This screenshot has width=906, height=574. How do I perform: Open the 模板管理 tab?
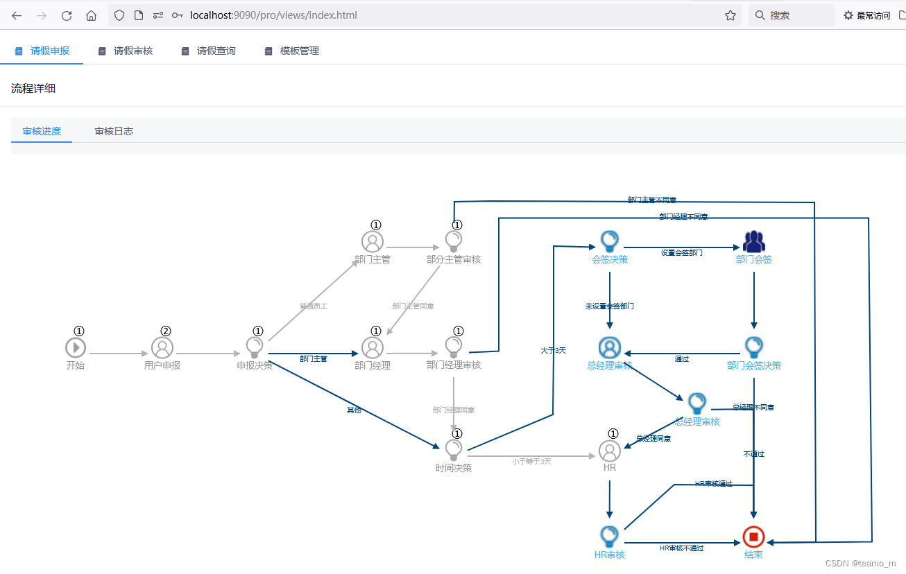point(291,51)
